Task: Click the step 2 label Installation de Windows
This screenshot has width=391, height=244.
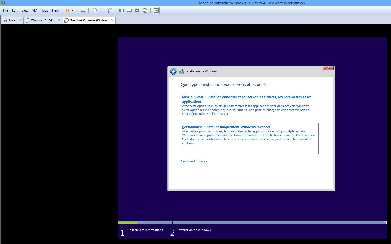Action: [194, 230]
